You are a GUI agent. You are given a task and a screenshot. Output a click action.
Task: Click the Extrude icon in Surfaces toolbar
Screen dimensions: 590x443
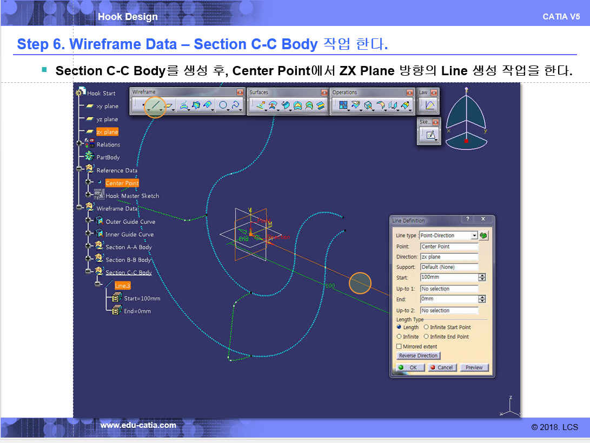261,105
